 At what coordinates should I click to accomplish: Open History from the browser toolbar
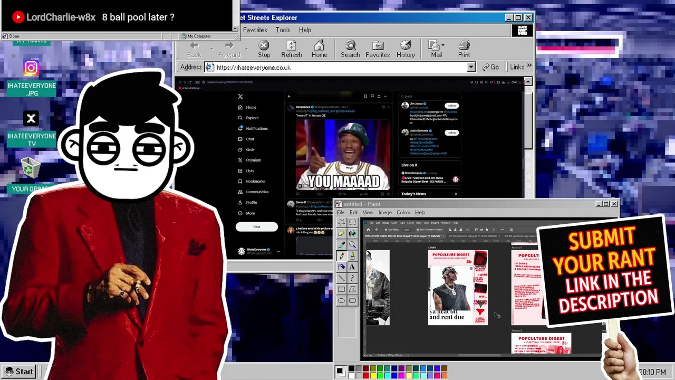pyautogui.click(x=406, y=49)
